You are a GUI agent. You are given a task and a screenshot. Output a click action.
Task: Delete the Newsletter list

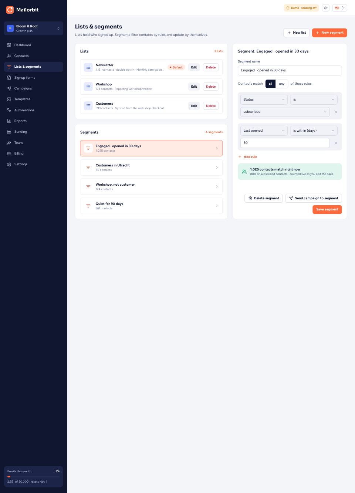click(x=211, y=67)
